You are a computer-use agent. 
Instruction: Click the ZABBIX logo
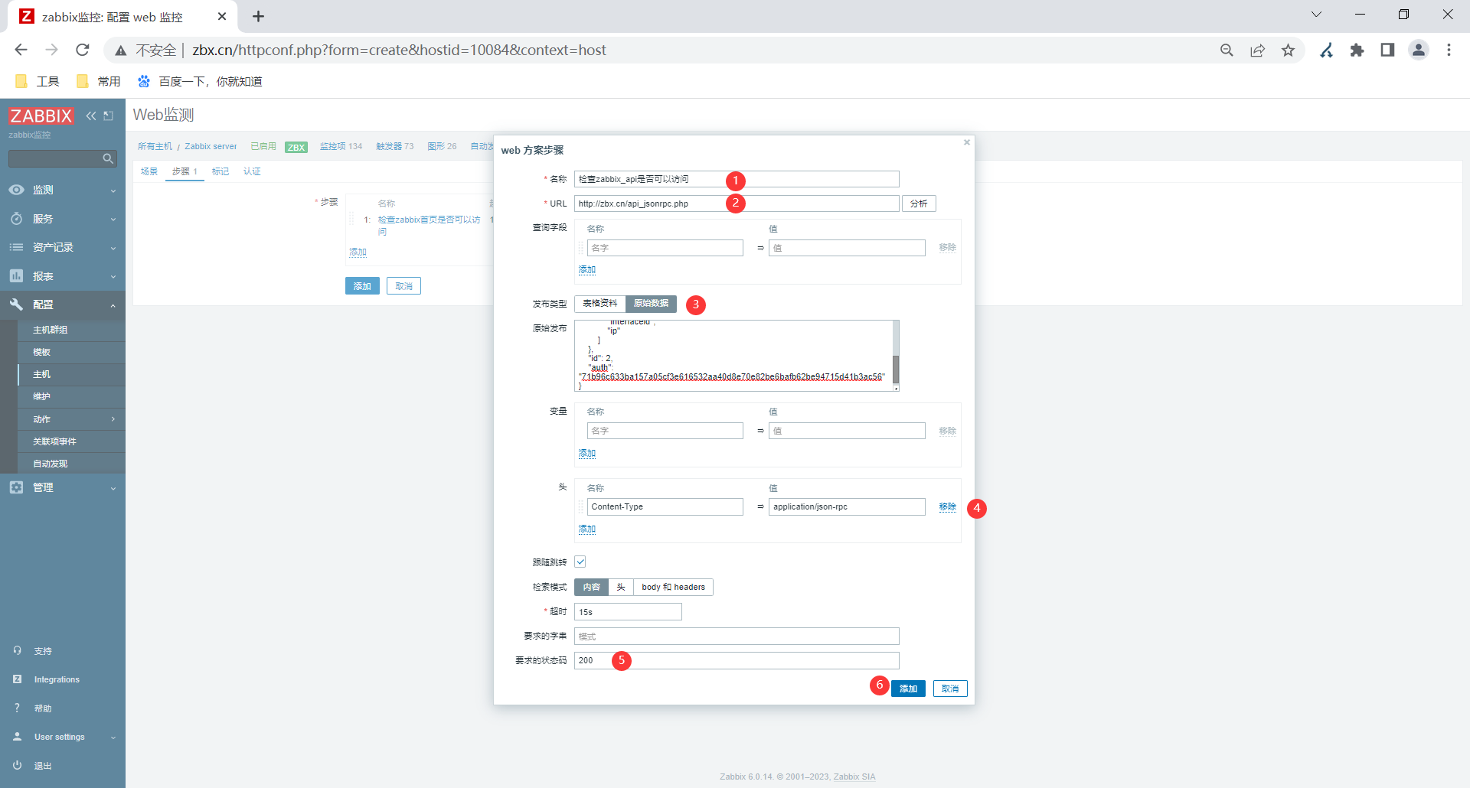coord(41,116)
